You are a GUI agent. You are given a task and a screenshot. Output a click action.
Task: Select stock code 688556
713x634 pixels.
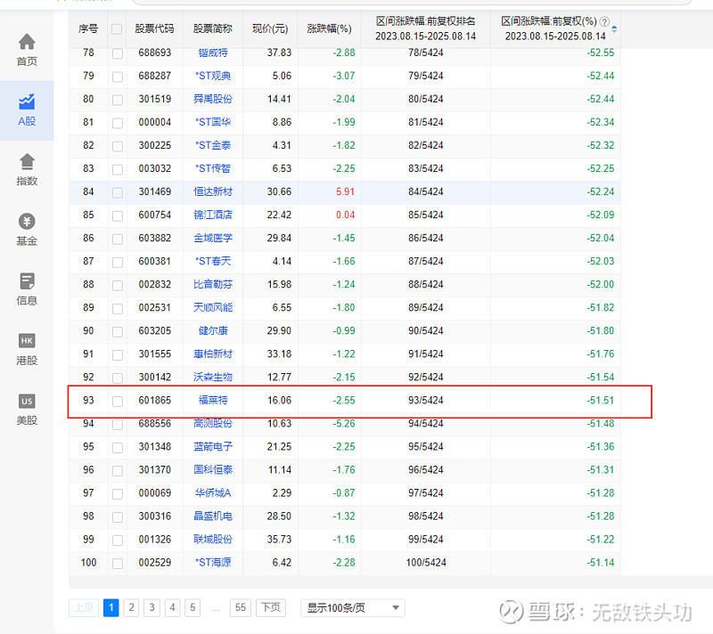[x=154, y=423]
